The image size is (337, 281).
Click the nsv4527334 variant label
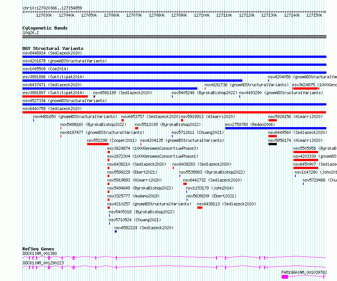pos(65,101)
